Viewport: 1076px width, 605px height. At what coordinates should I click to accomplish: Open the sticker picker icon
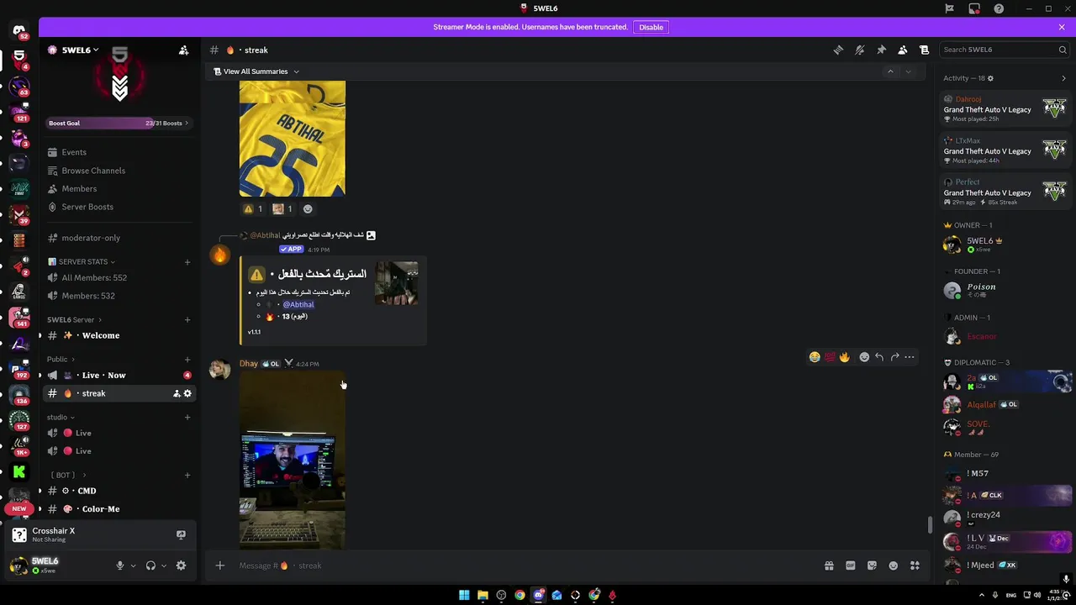(872, 566)
